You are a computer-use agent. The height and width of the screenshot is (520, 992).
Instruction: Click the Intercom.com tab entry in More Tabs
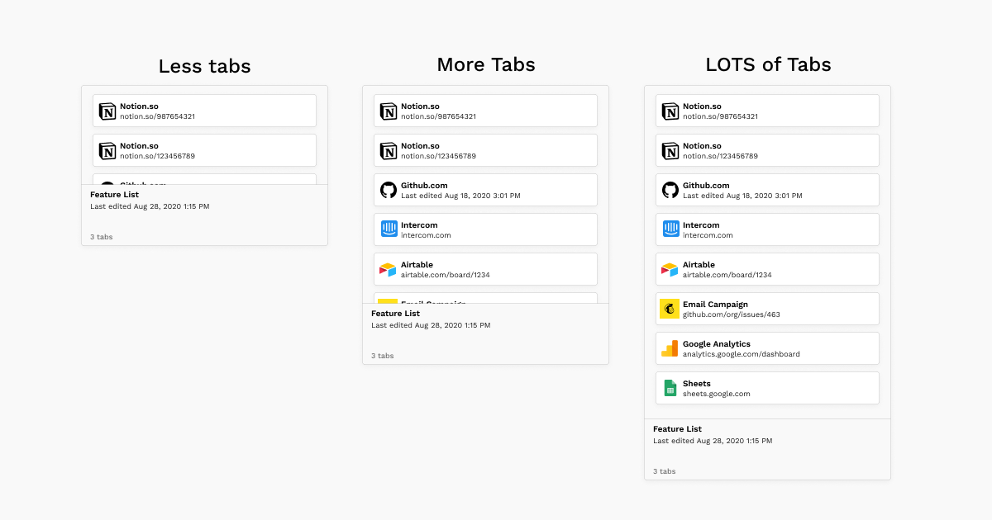click(x=485, y=229)
